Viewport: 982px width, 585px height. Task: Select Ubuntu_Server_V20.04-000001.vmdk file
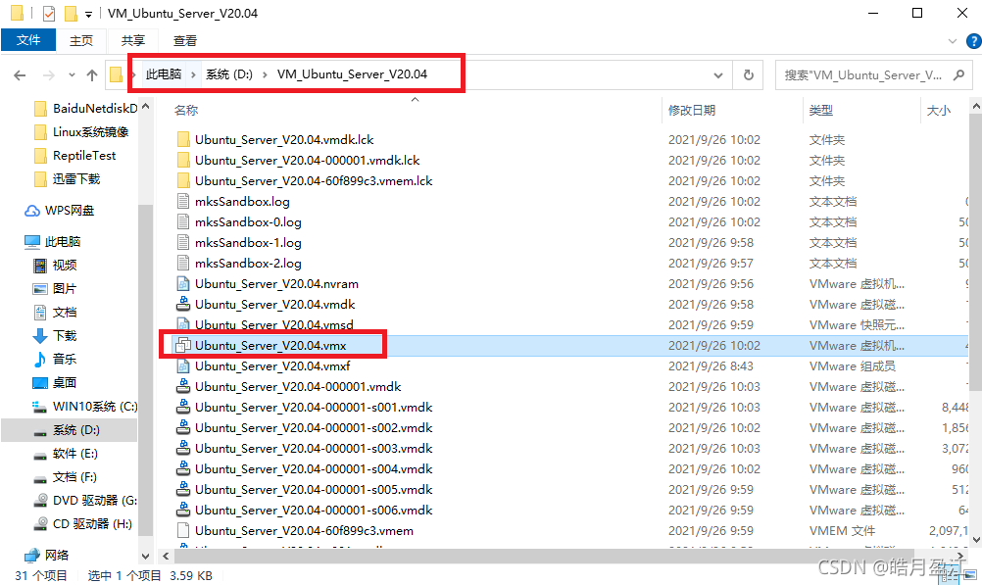coord(289,387)
